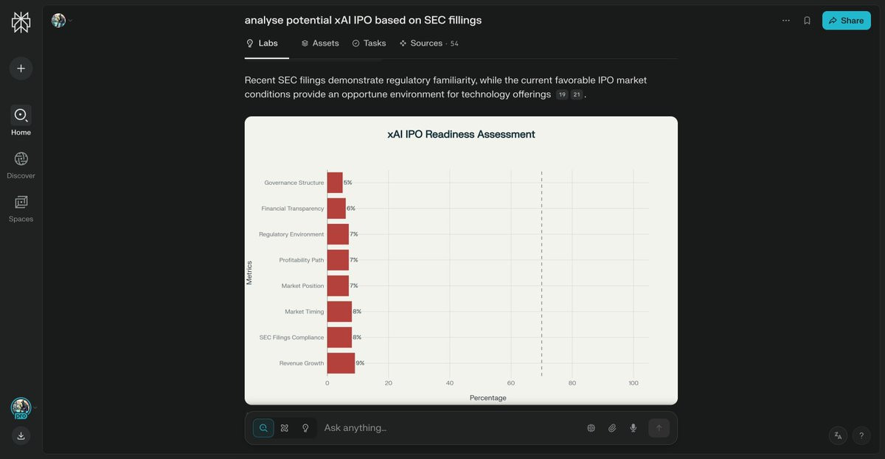Switch to Research mode icon
The image size is (885, 459).
(285, 428)
